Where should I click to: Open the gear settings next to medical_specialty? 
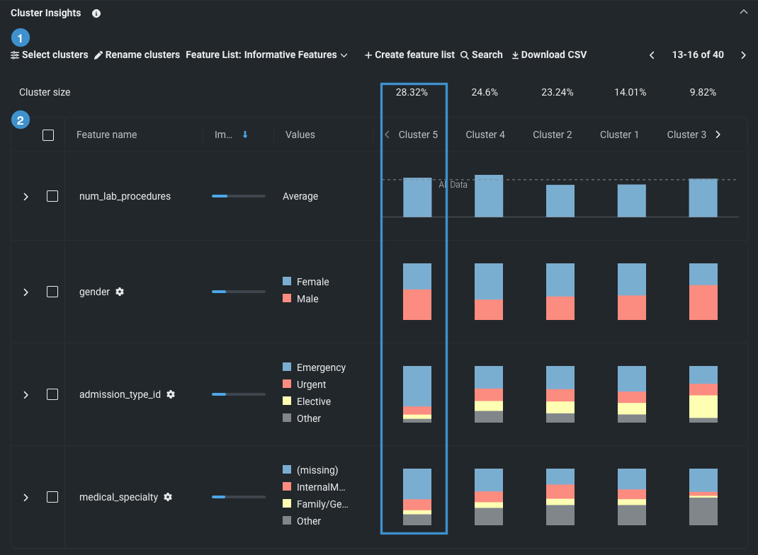point(168,497)
